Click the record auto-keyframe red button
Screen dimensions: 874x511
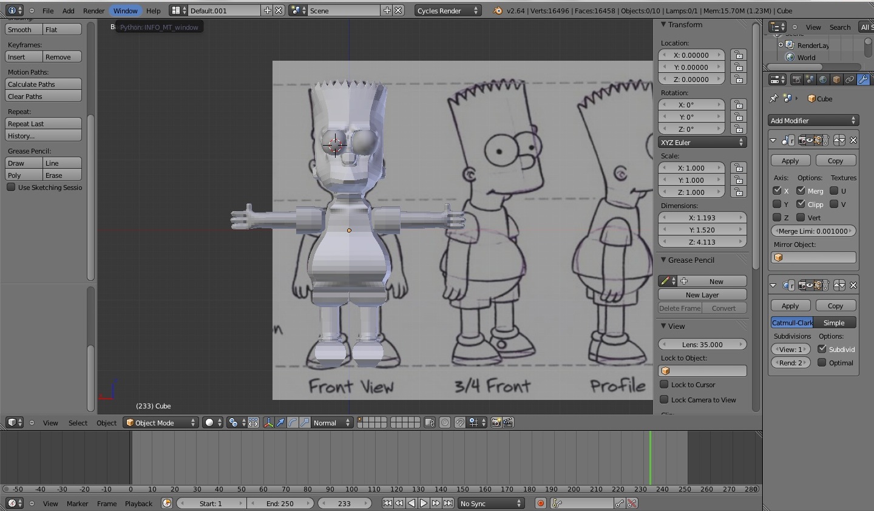tap(540, 503)
